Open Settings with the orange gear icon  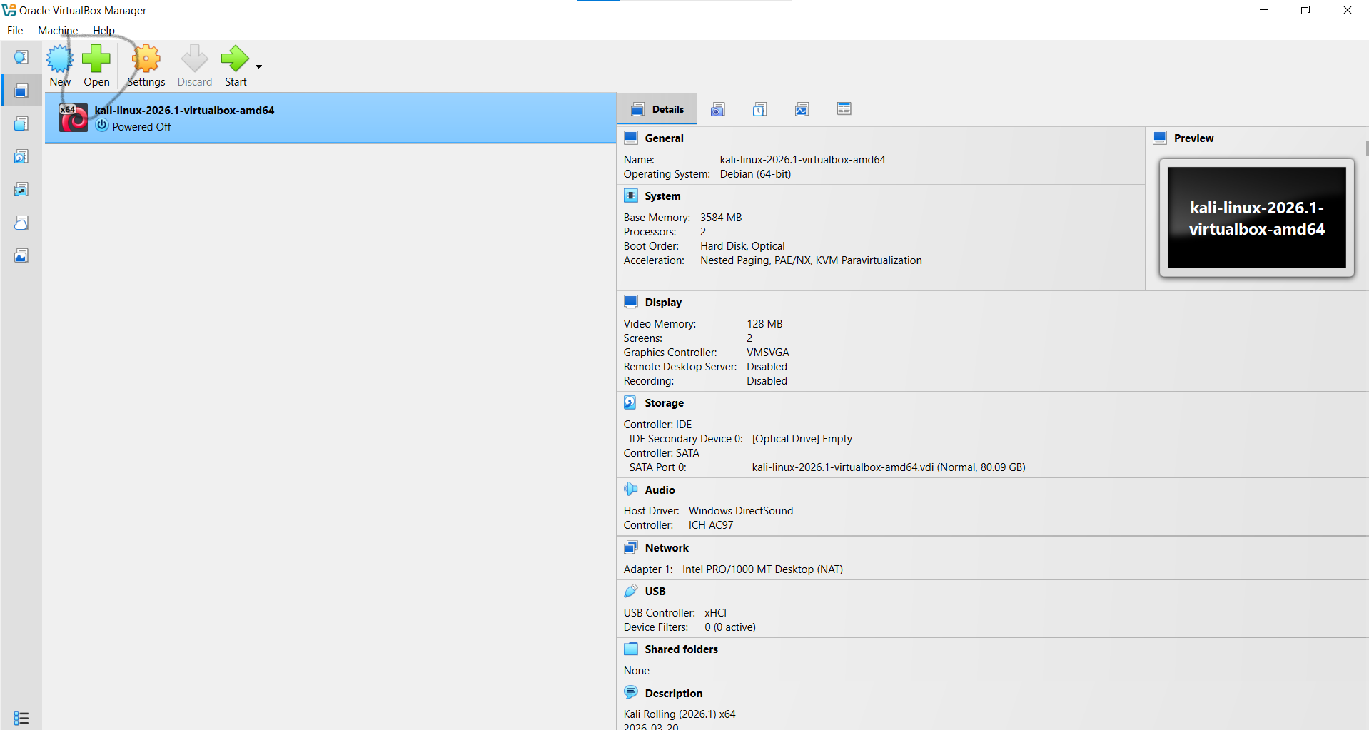click(x=146, y=59)
